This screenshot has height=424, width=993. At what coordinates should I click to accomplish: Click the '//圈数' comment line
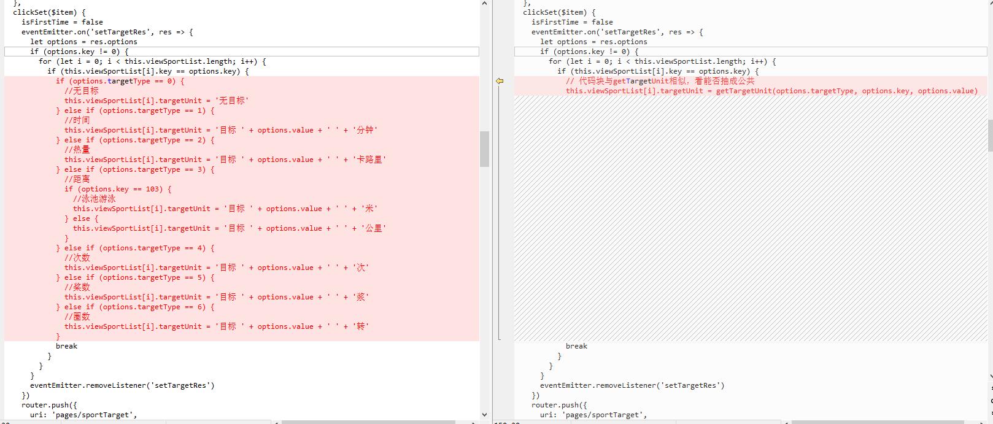(77, 317)
